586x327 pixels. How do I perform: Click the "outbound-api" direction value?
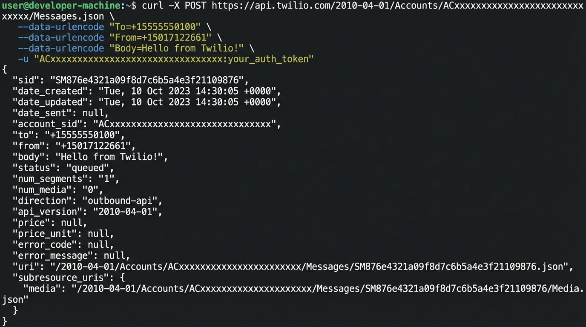click(122, 201)
